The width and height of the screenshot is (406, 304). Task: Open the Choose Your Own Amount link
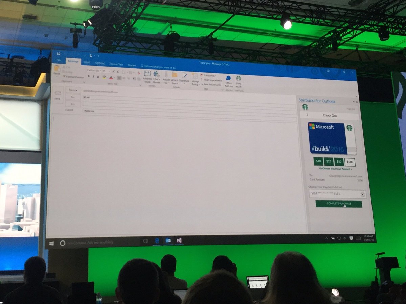point(335,169)
